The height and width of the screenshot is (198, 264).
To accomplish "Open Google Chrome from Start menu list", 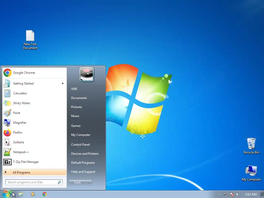I will pyautogui.click(x=34, y=73).
